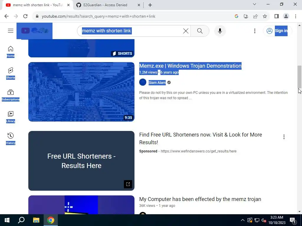Viewport: 302px width, 226px height.
Task: Click the Sign in button
Action: click(277, 31)
